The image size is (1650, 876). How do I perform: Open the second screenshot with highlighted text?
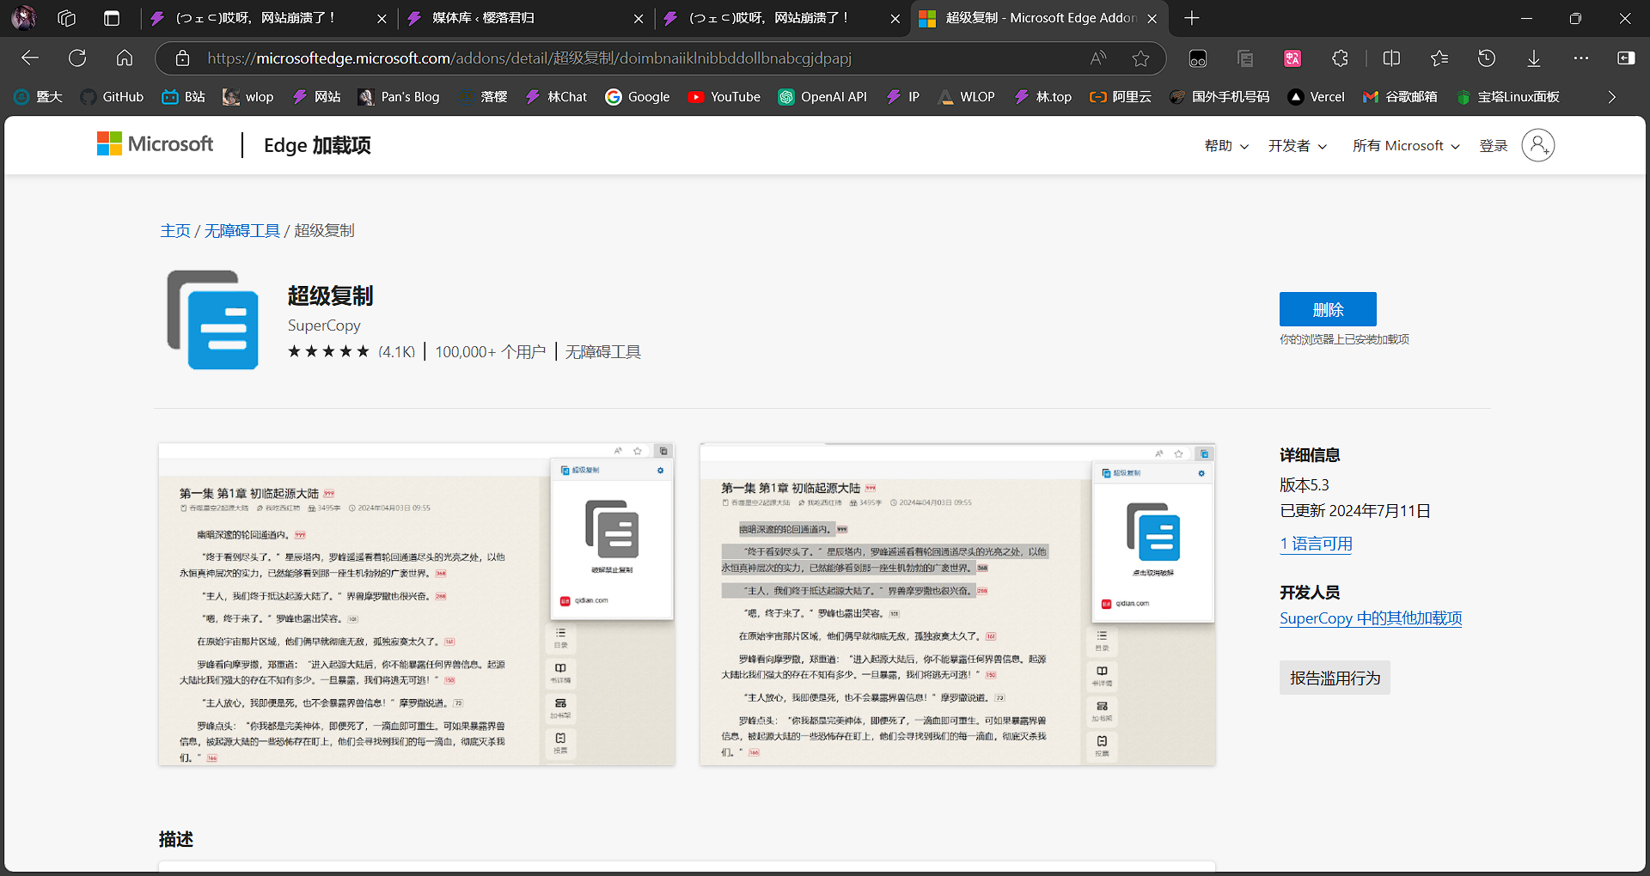[957, 604]
